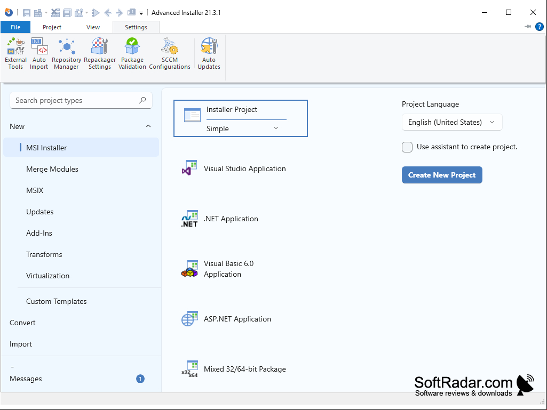Click the Run play-arrow icon

pyautogui.click(x=96, y=13)
